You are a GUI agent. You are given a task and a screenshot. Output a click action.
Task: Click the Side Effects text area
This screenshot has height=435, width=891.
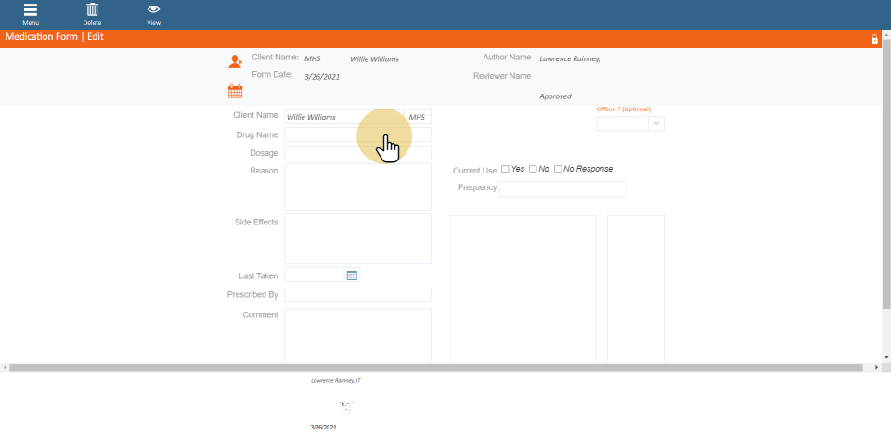[357, 239]
